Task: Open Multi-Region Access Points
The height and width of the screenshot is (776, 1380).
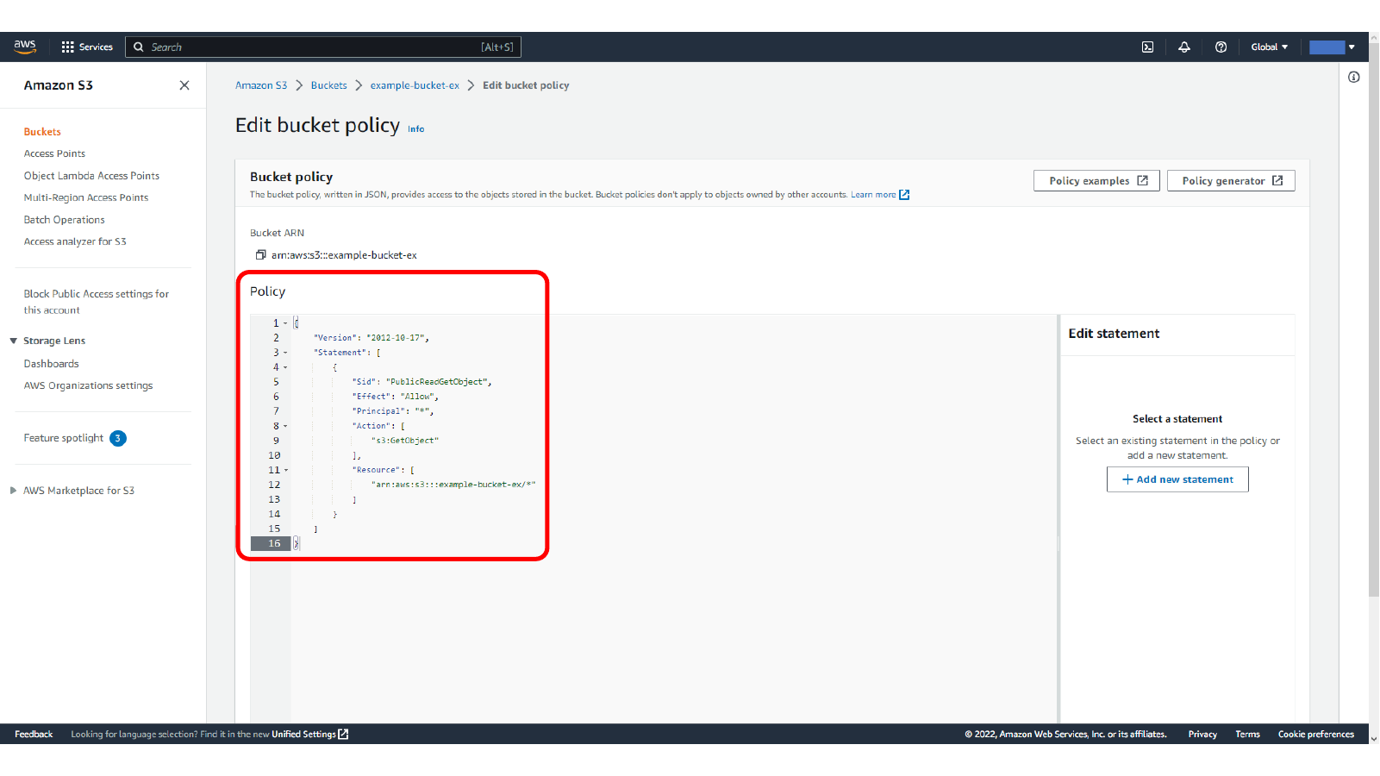Action: [86, 197]
